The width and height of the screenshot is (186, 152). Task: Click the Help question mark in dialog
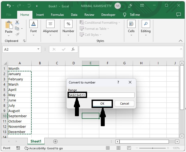pyautogui.click(x=118, y=82)
